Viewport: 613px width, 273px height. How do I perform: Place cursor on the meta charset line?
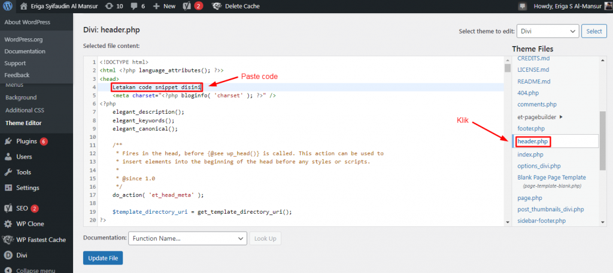click(x=195, y=95)
